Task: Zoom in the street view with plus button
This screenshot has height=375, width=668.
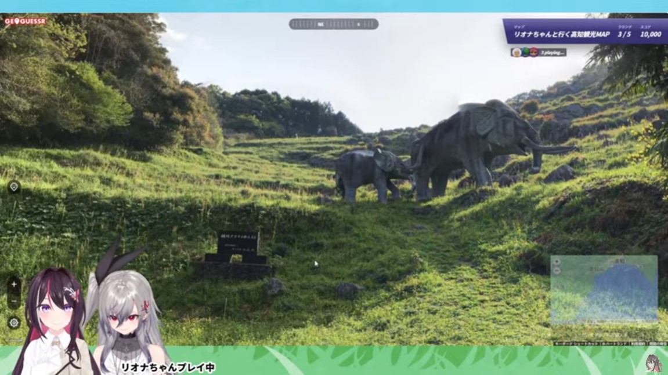Action: 14,285
